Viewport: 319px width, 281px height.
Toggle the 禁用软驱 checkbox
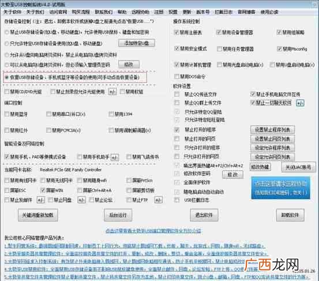click(122, 92)
